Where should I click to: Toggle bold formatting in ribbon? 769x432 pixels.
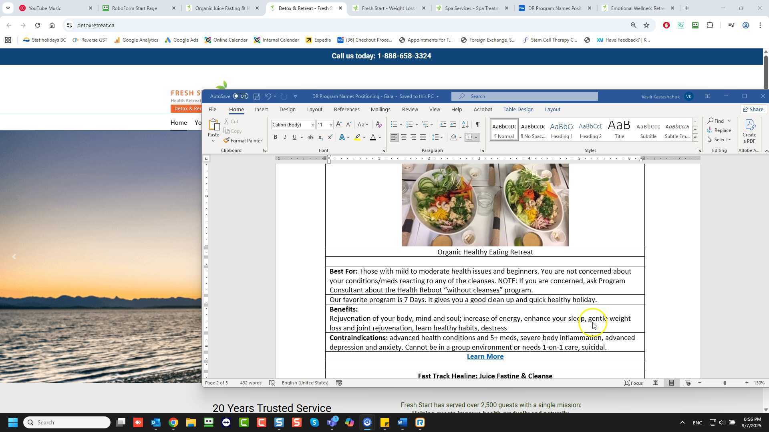coord(276,137)
